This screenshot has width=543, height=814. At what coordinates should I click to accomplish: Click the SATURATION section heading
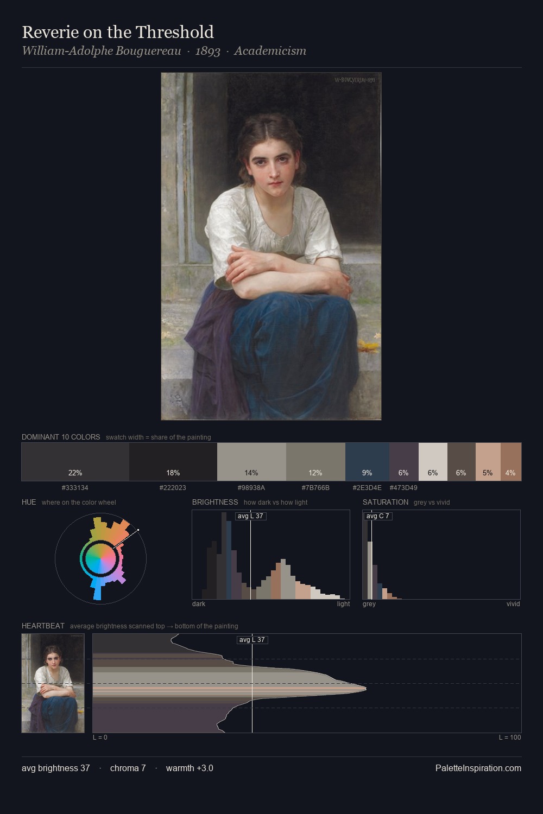(x=386, y=502)
